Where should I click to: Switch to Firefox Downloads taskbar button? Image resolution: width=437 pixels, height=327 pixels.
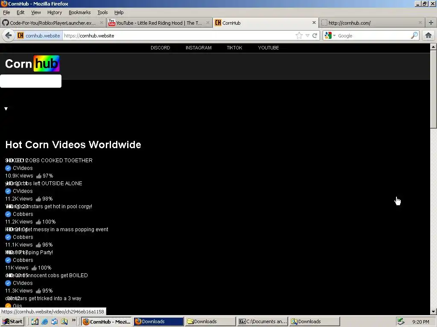pos(158,321)
